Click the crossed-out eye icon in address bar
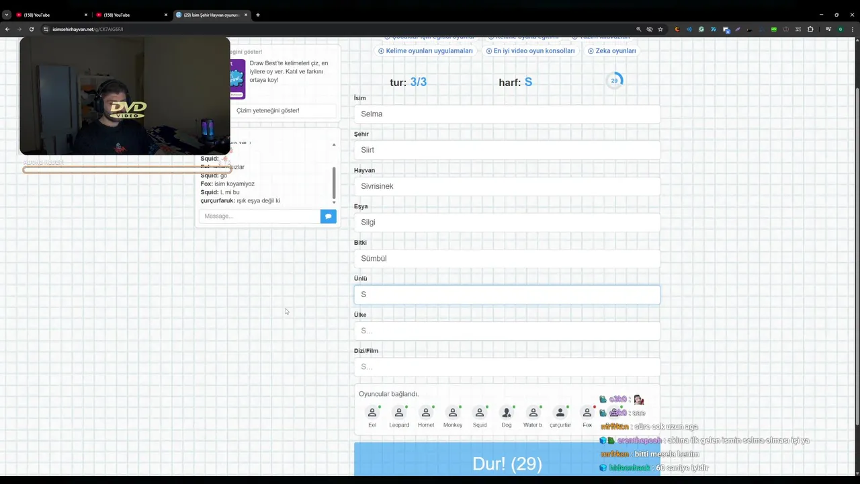This screenshot has height=484, width=860. tap(649, 29)
